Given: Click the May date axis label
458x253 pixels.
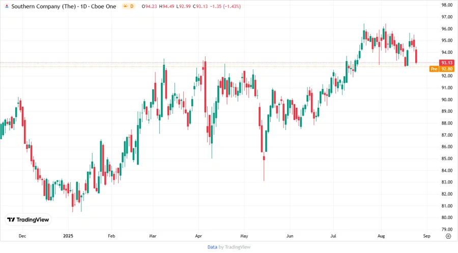Looking at the screenshot, I should point(244,236).
